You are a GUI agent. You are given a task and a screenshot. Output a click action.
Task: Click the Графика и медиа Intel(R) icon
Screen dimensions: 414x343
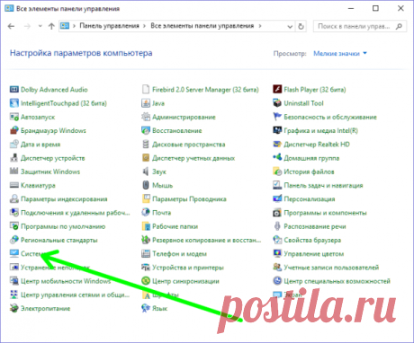tap(277, 130)
